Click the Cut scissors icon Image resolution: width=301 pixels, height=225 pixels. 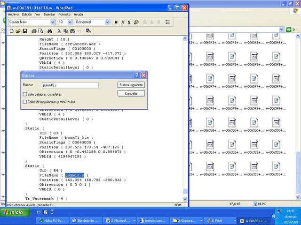pyautogui.click(x=59, y=31)
